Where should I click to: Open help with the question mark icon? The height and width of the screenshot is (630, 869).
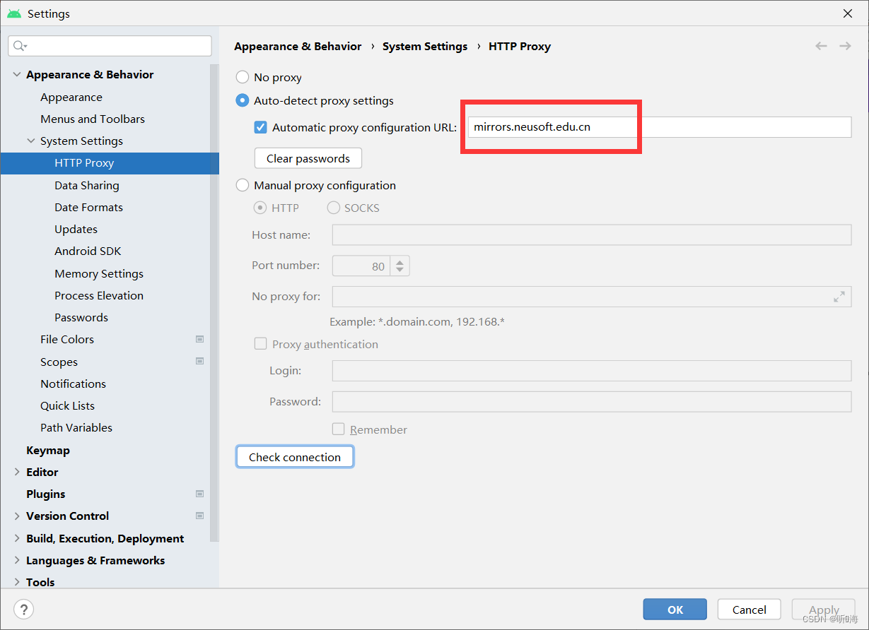tap(23, 610)
